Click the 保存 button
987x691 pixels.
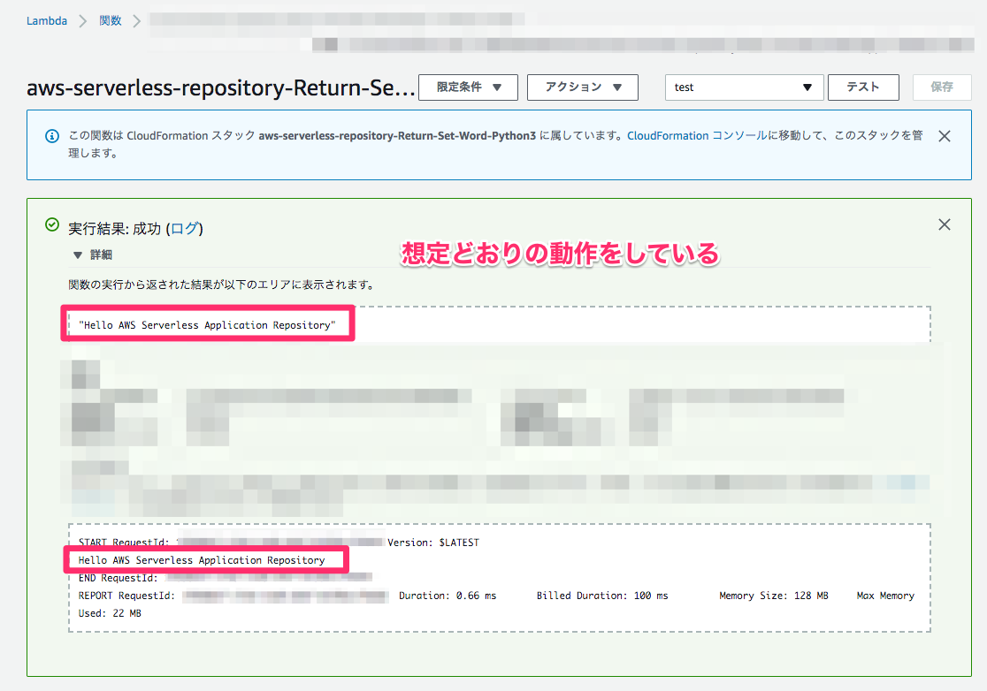[x=942, y=87]
